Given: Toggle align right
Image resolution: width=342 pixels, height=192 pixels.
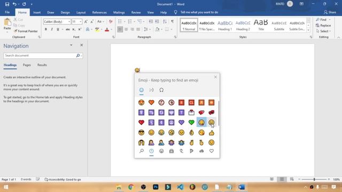Looking at the screenshot, I should [132, 29].
